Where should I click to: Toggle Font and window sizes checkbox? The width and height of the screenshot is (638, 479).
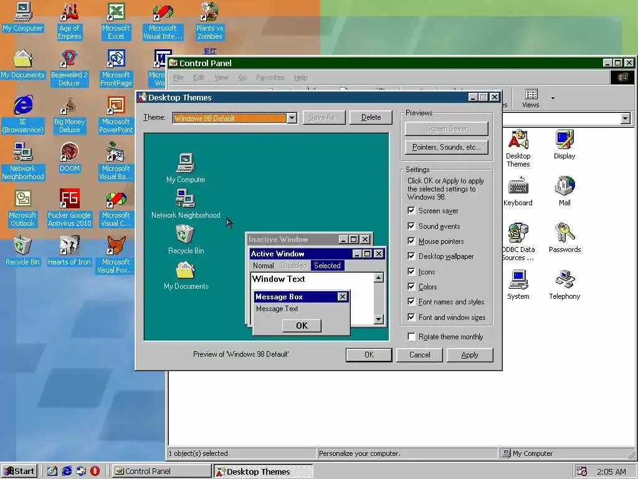pos(411,317)
